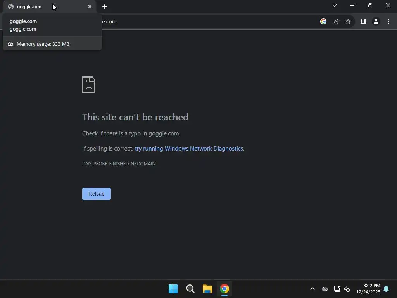Click Memory usage: 332 MB text
Screen dimensions: 397x298
43,44
